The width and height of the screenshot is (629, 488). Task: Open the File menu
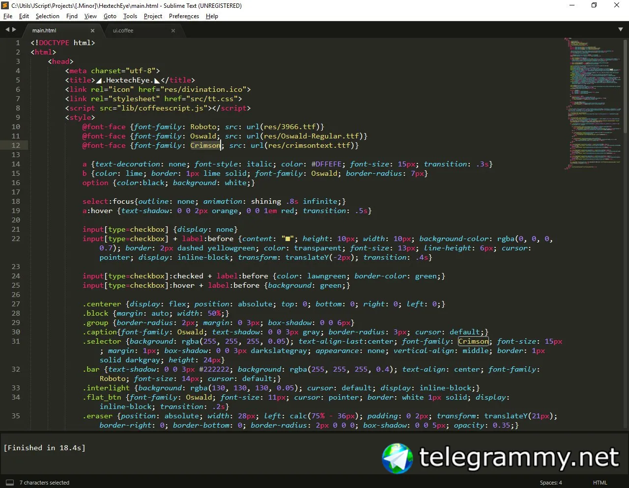8,16
